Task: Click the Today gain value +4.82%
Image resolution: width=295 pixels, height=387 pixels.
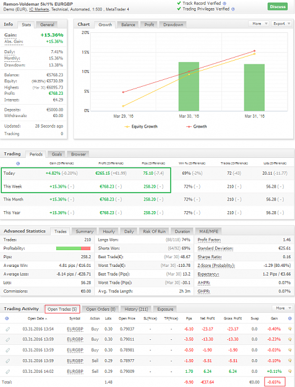Action: pyautogui.click(x=53, y=173)
